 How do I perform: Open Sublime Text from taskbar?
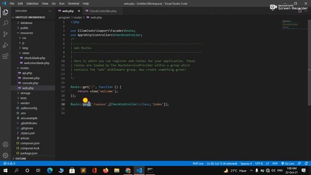(83, 171)
